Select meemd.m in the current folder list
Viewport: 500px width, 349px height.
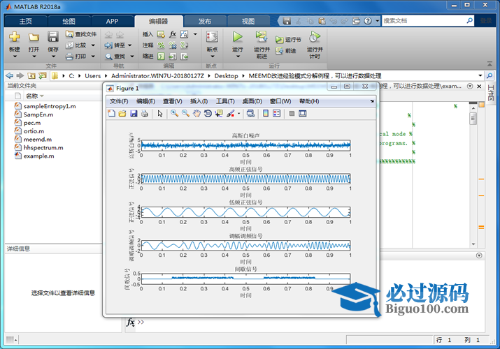34,139
